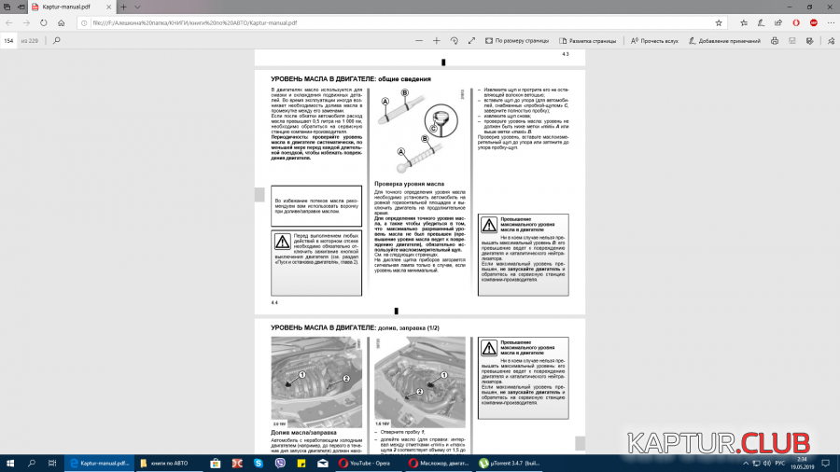Switch to YouTube - Opera taskbar window
Viewport: 840px width, 472px height.
(x=368, y=463)
